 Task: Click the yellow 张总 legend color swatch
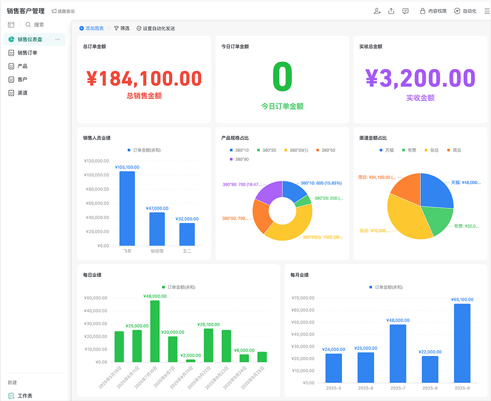pos(426,150)
